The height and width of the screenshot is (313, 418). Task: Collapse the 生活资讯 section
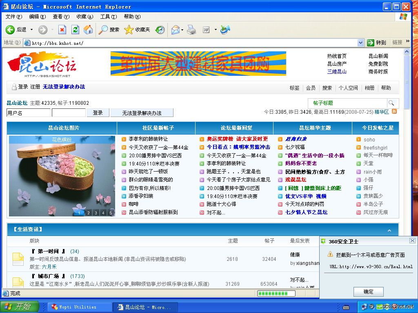coord(389,230)
